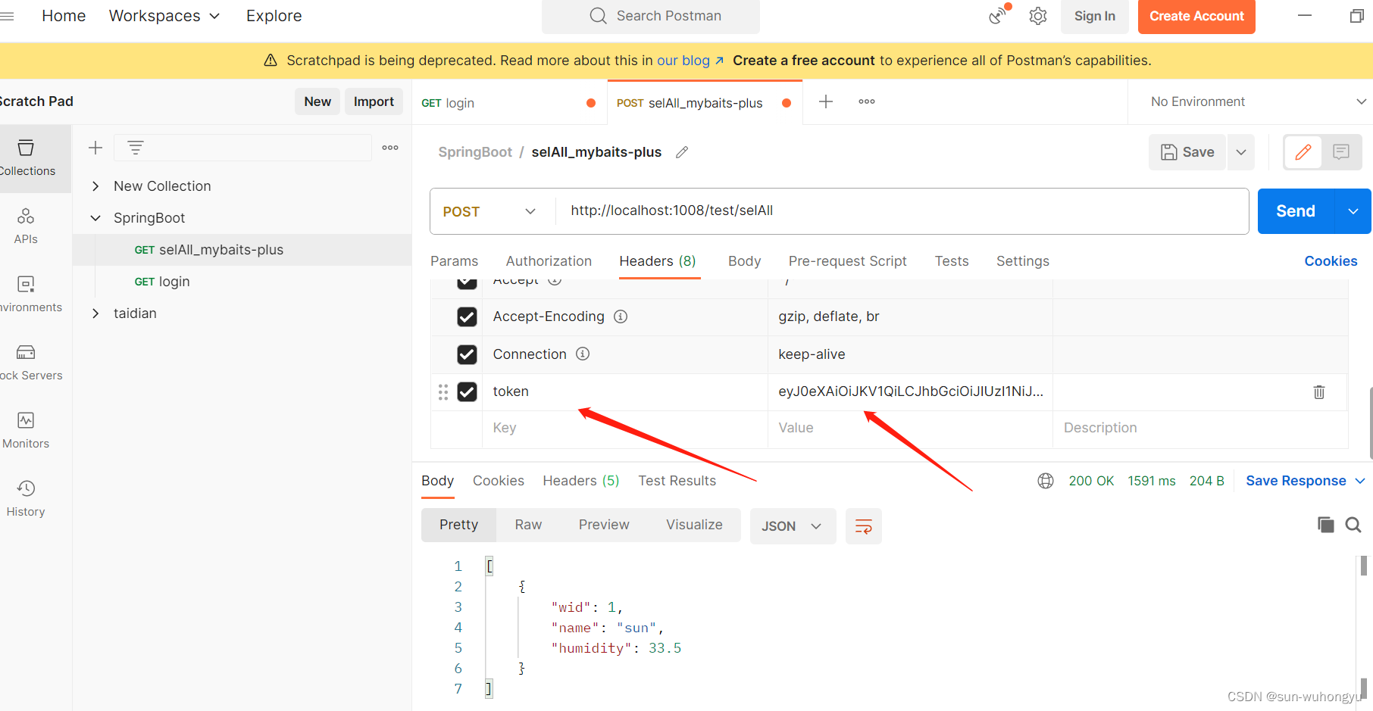Copy the response body

tap(1325, 525)
